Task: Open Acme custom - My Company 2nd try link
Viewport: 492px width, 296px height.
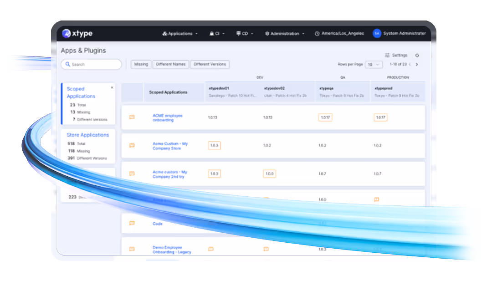Action: click(x=170, y=174)
